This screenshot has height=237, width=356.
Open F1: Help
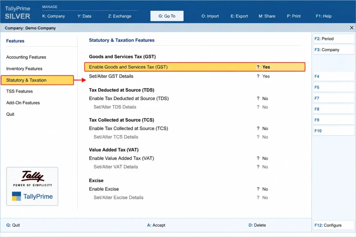click(324, 16)
